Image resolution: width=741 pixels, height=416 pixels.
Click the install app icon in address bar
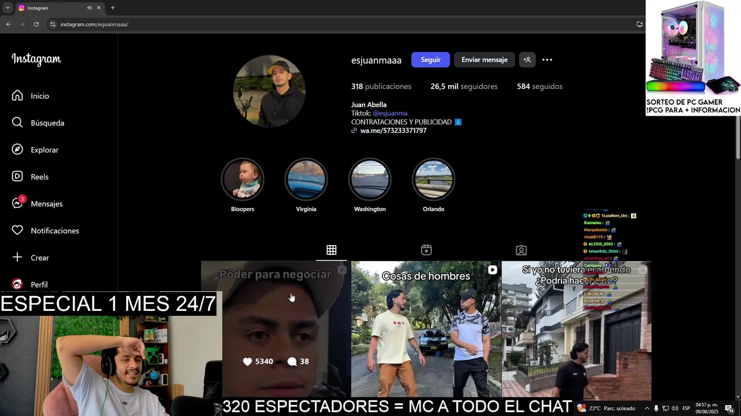tap(640, 24)
